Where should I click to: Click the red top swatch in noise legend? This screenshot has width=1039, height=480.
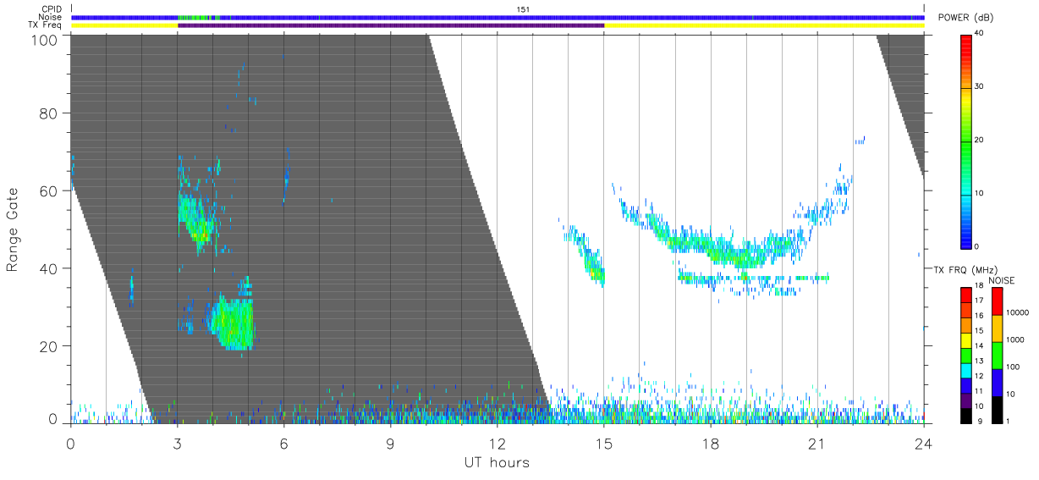pos(997,301)
